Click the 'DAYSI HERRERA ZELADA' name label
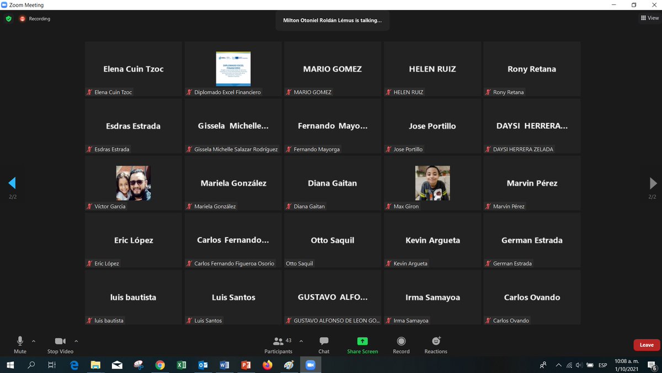Image resolution: width=662 pixels, height=373 pixels. 523,149
